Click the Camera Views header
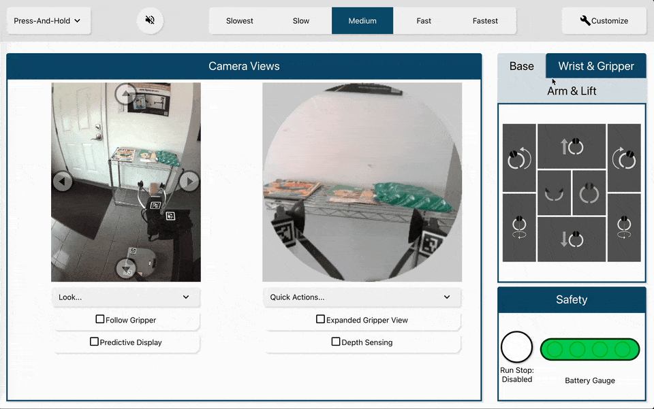Image resolution: width=654 pixels, height=409 pixels. point(244,66)
